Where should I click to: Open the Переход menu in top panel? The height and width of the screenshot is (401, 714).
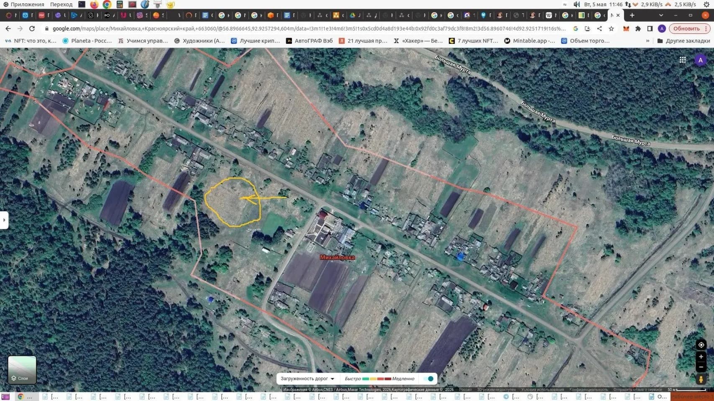tap(61, 4)
